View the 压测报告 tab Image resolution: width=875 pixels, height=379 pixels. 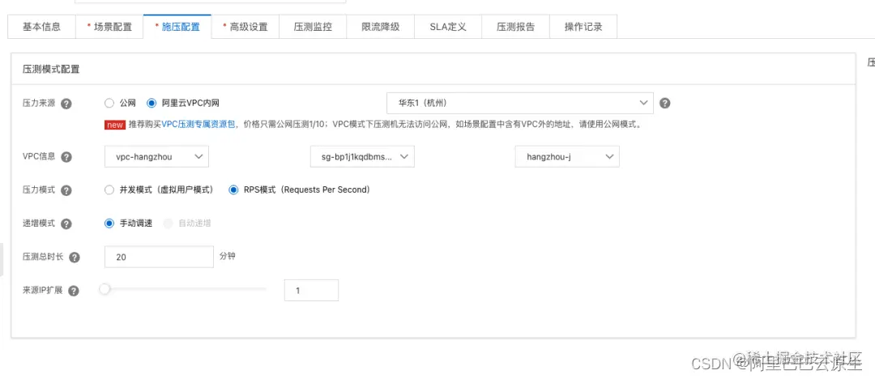click(515, 27)
